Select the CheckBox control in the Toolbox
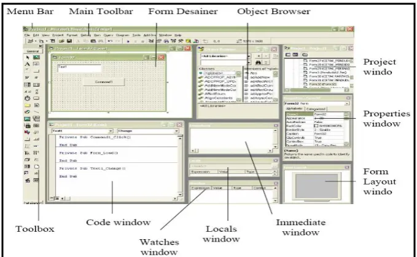 (x=28, y=77)
